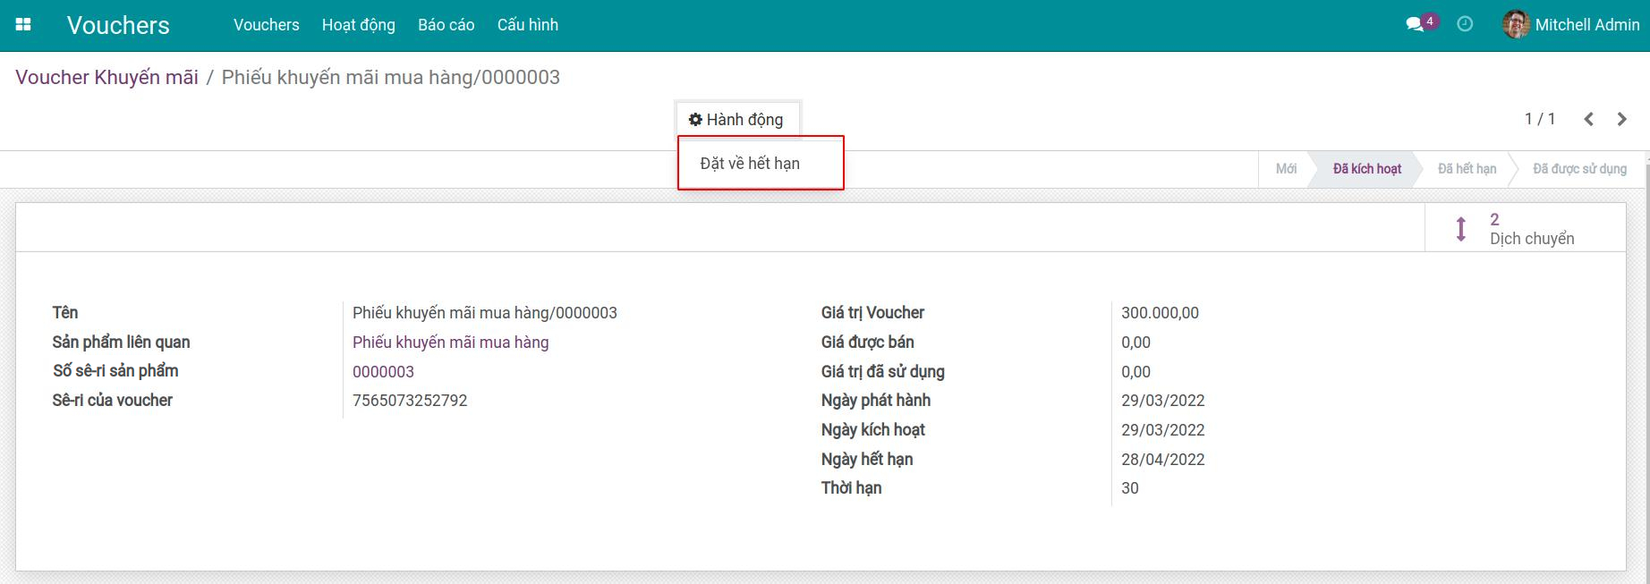Click the Giá được bán value
1650x584 pixels.
click(x=1135, y=343)
